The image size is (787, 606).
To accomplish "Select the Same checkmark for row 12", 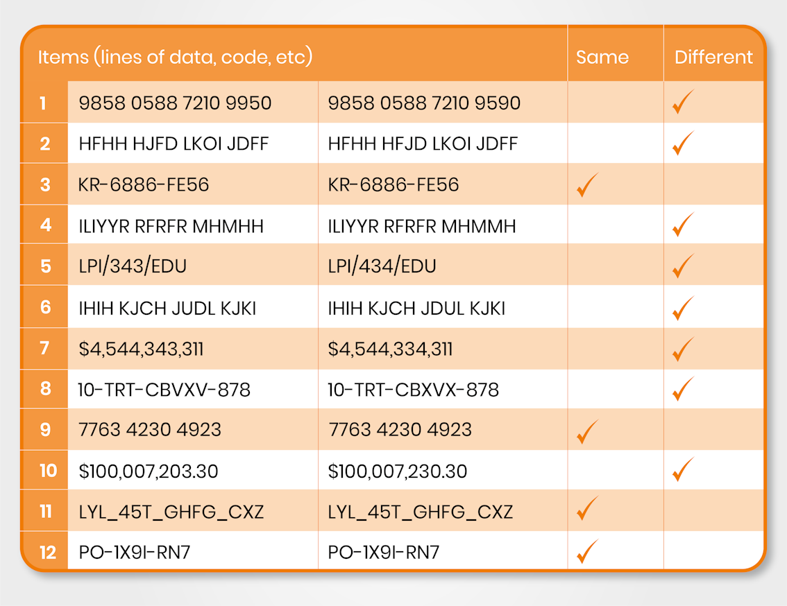I will pyautogui.click(x=587, y=552).
